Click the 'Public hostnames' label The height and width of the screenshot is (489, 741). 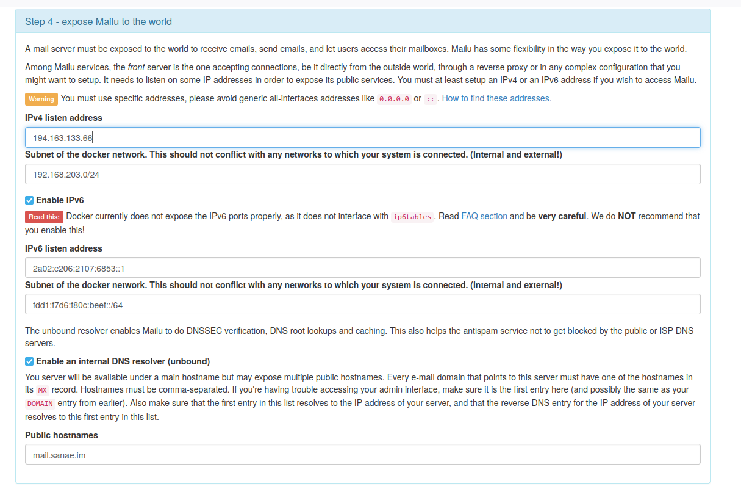62,435
